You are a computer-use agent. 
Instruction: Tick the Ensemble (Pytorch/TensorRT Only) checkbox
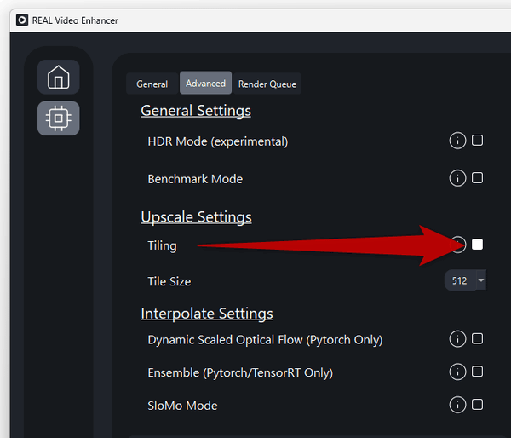[478, 372]
